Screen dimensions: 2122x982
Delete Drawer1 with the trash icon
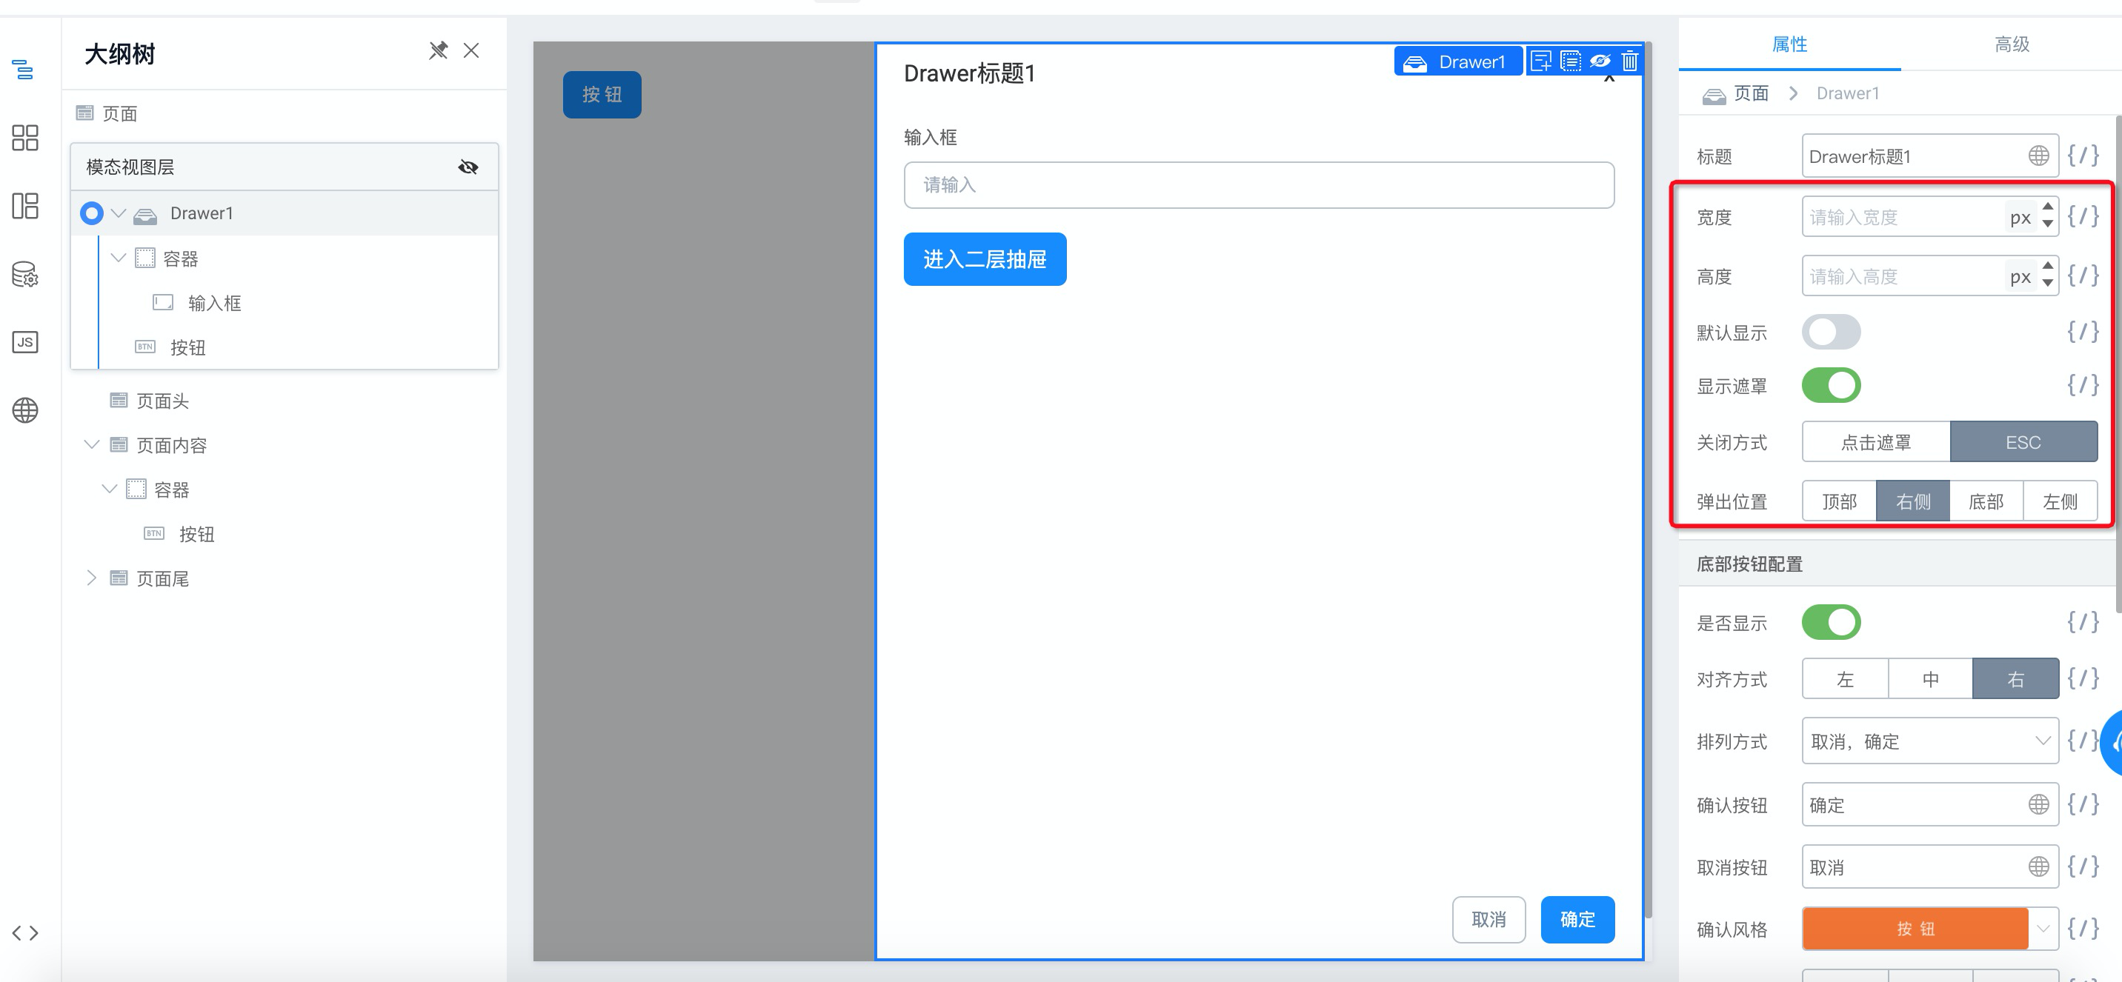[1629, 61]
